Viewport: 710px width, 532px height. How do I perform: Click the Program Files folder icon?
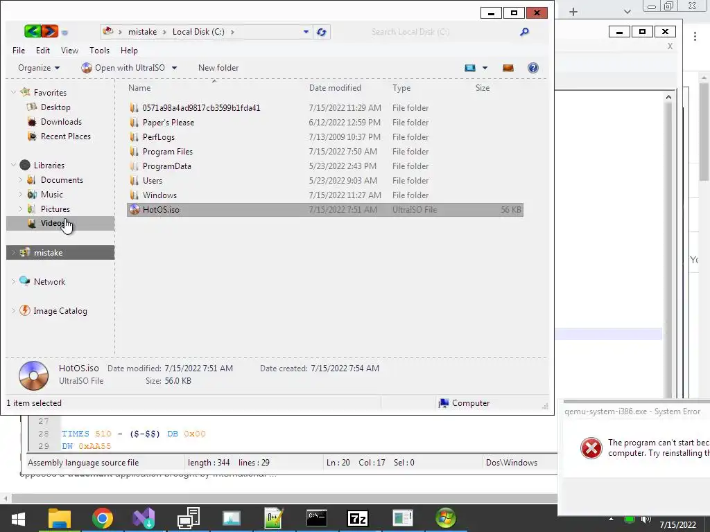pyautogui.click(x=134, y=152)
